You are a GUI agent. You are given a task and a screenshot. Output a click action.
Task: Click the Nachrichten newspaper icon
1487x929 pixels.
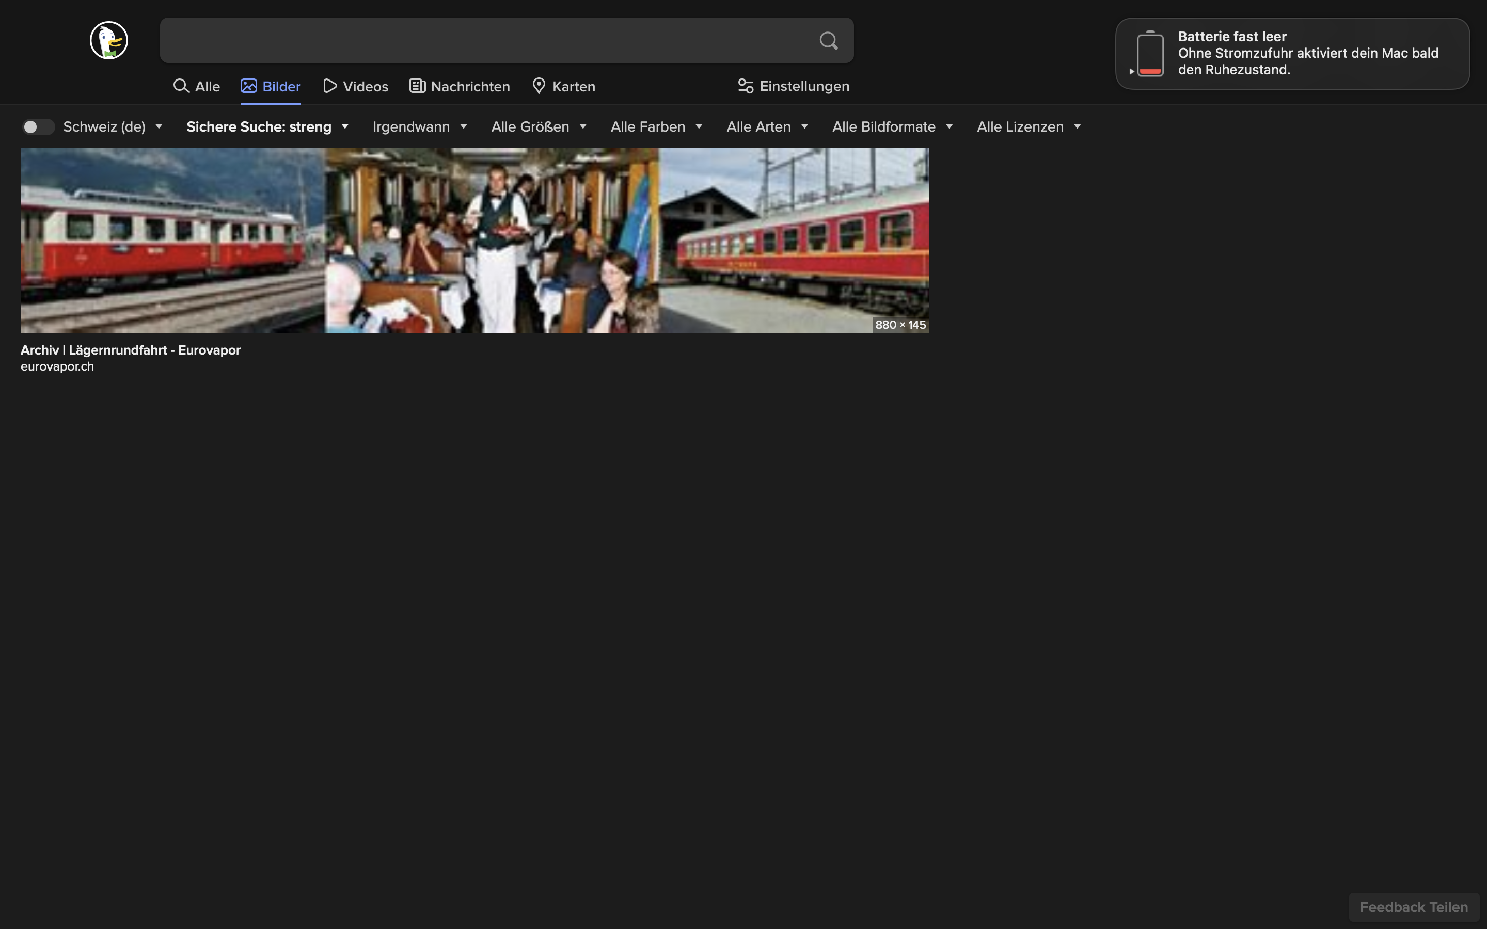point(417,86)
